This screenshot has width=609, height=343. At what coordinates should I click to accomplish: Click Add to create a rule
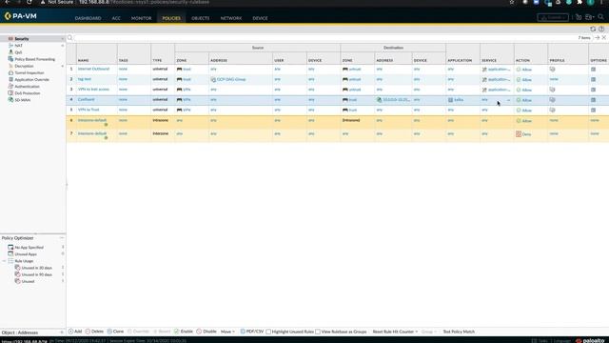point(75,332)
